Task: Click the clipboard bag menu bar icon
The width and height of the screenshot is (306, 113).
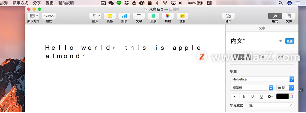Action: coord(150,3)
